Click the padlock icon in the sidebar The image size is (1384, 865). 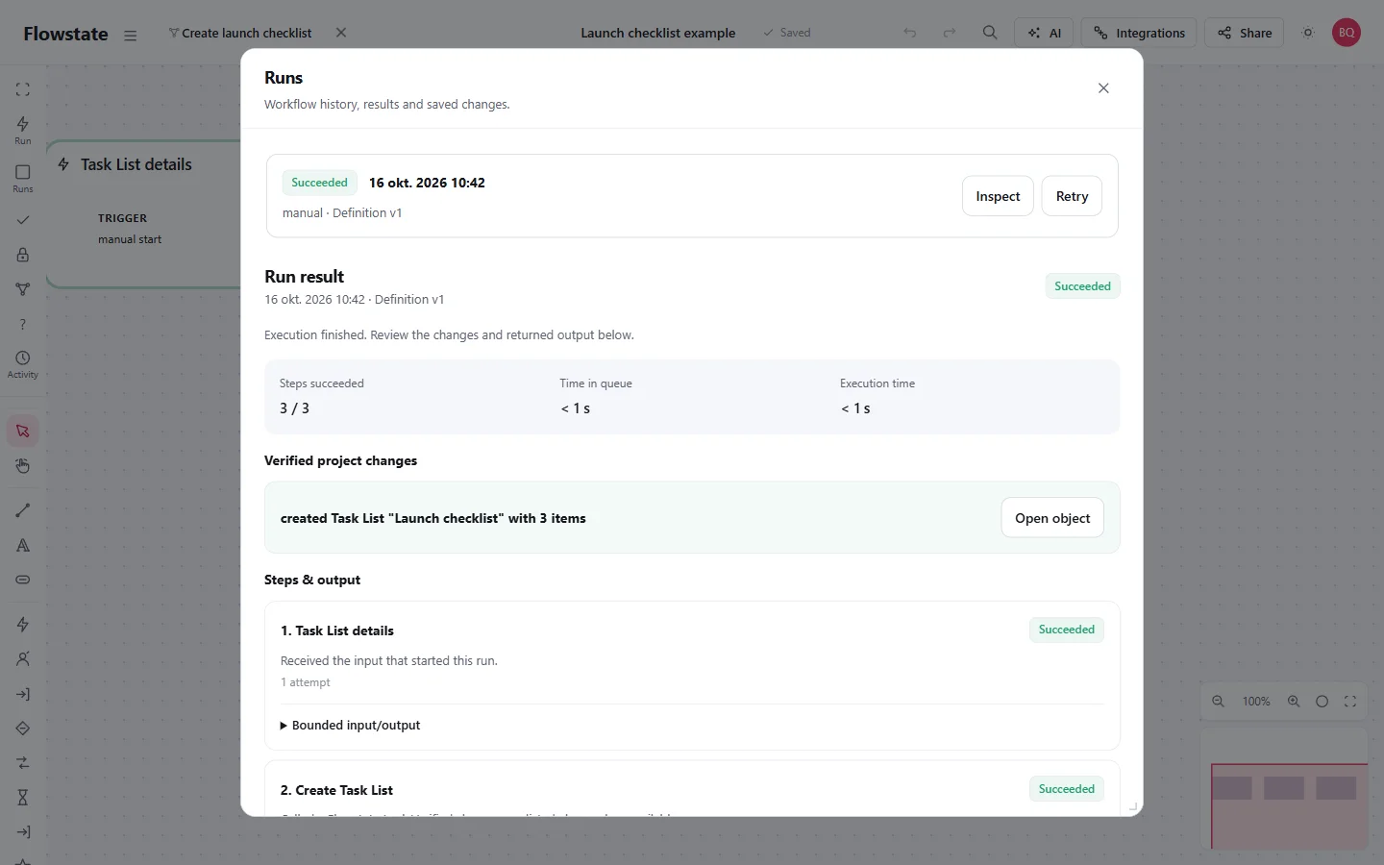pos(23,255)
